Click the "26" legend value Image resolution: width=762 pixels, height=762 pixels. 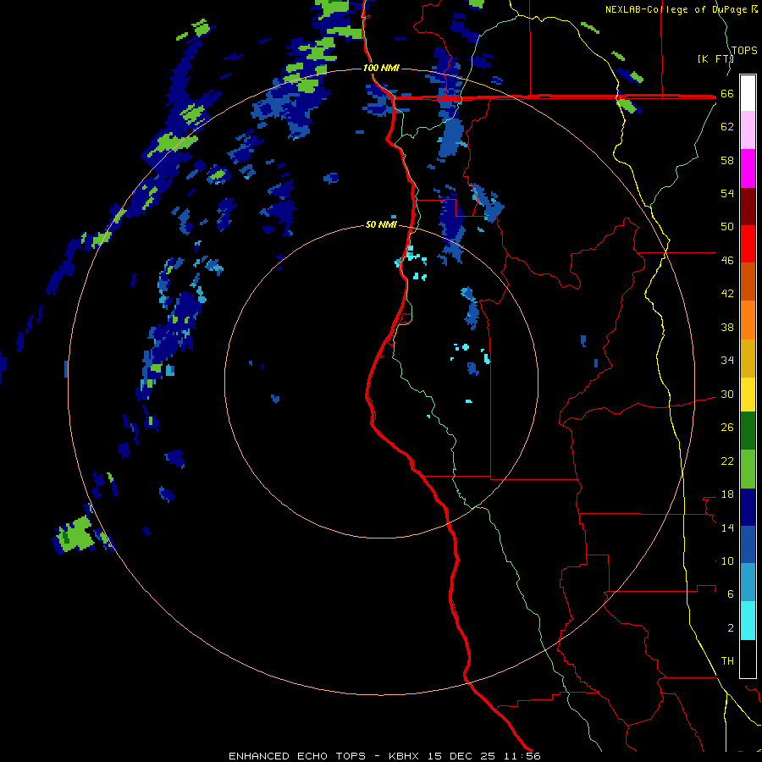point(727,428)
